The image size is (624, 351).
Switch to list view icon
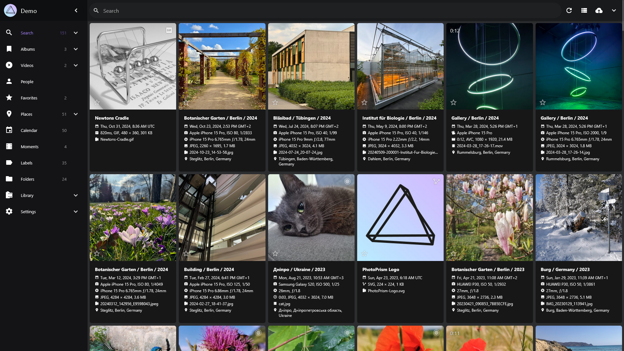click(x=584, y=11)
